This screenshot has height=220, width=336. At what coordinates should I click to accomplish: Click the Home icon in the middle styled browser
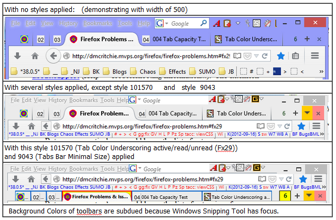coord(32,126)
